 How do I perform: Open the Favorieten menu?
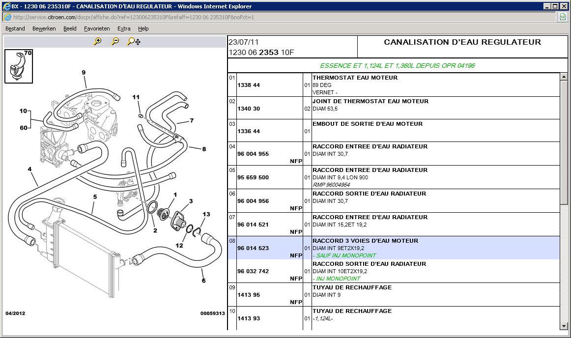coord(97,28)
